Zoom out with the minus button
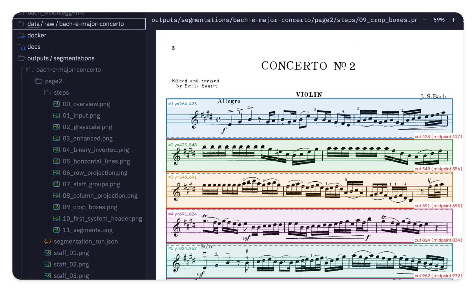Screen dimensions: 476x292 (425, 20)
